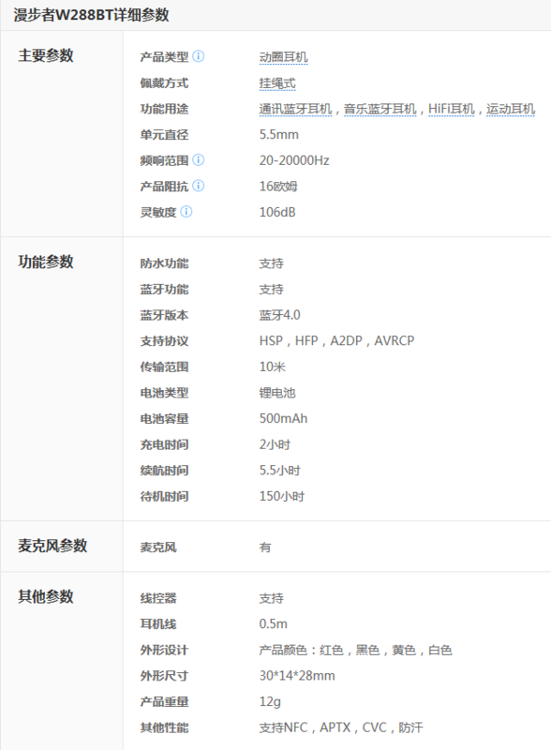551x750 pixels.
Task: Click the 150小时 value
Action: tap(282, 496)
